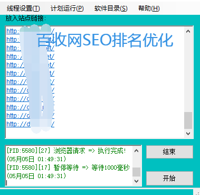Click the log panel's scroll up arrow
This screenshot has width=200, height=195.
click(136, 151)
